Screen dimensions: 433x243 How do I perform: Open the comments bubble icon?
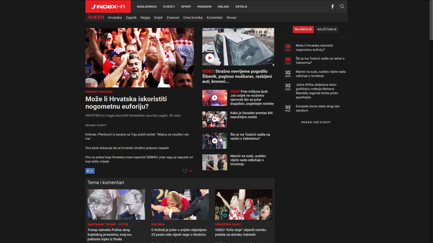coord(185,171)
